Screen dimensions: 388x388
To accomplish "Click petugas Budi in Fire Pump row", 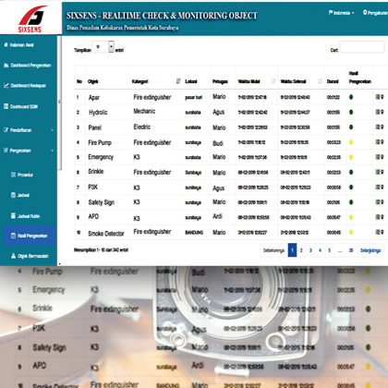I will [218, 143].
